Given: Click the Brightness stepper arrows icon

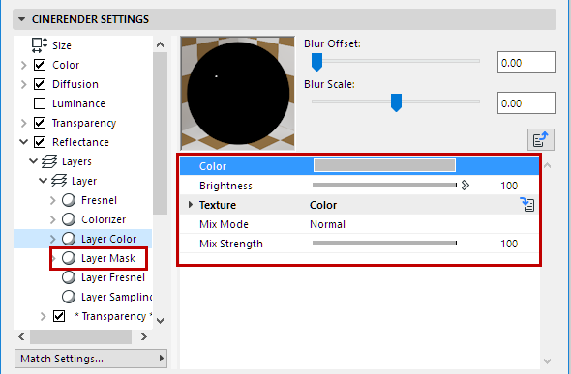Looking at the screenshot, I should (466, 186).
